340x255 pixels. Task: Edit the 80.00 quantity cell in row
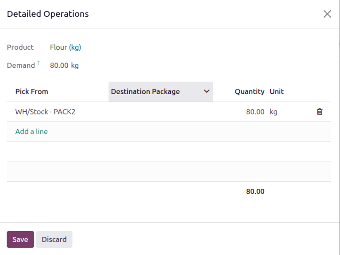click(255, 112)
